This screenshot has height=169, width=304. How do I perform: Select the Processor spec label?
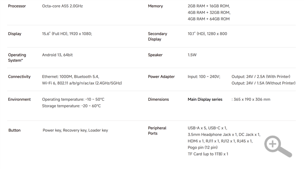click(17, 6)
